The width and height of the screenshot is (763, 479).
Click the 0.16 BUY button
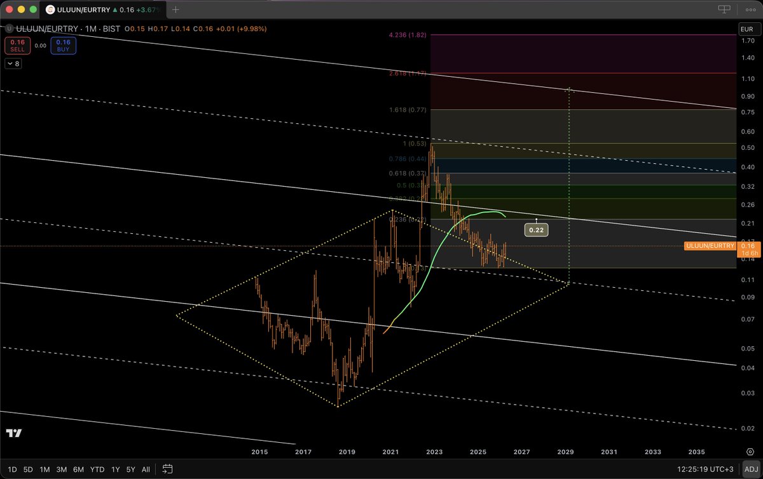(x=62, y=46)
